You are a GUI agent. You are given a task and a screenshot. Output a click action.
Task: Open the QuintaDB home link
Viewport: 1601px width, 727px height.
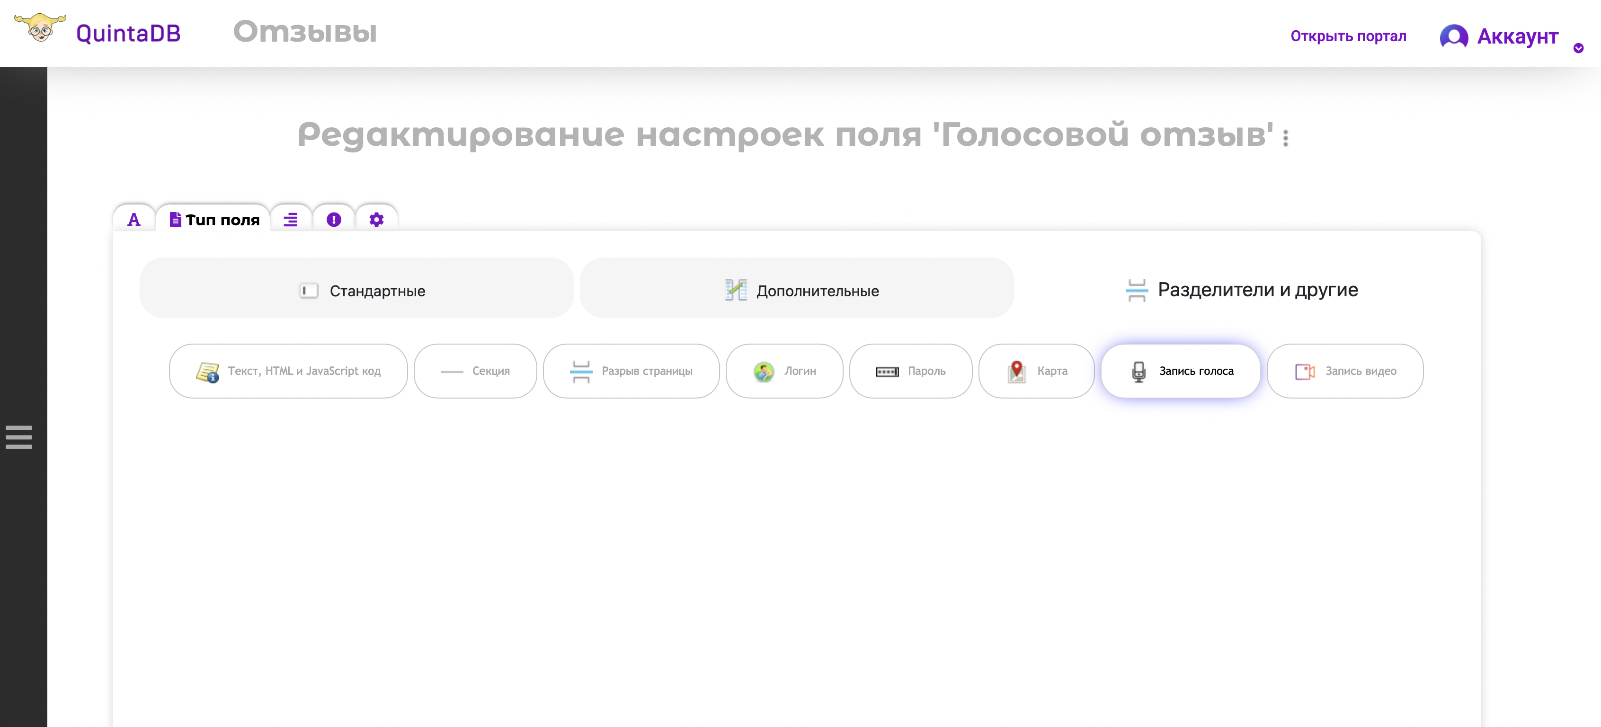pyautogui.click(x=128, y=34)
